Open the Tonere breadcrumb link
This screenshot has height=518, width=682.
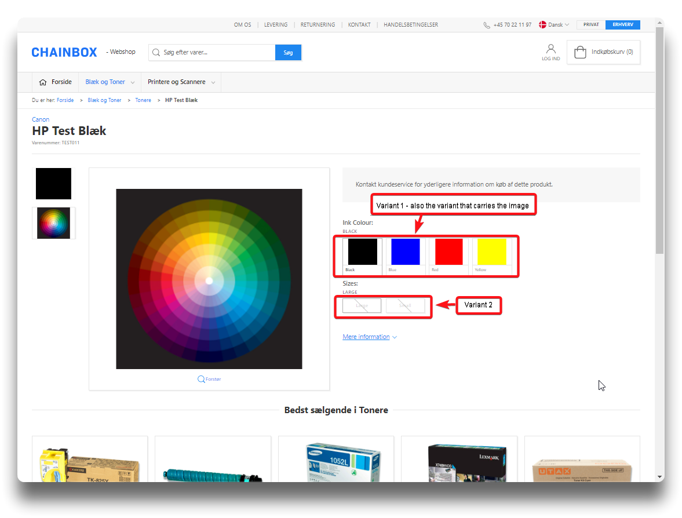[143, 100]
